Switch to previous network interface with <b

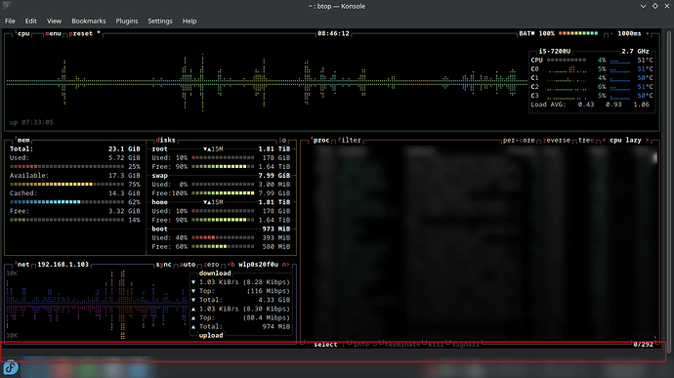click(x=231, y=264)
